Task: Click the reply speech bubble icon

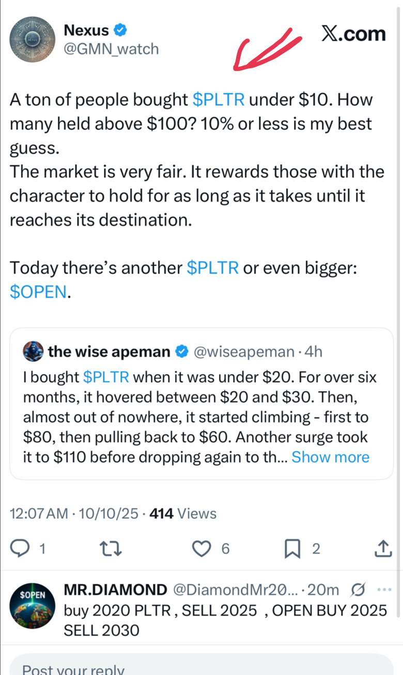Action: click(x=20, y=548)
